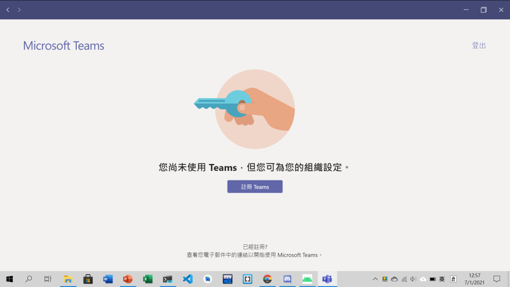This screenshot has width=510, height=287.
Task: Click the 註冊 Teams button
Action: point(255,186)
